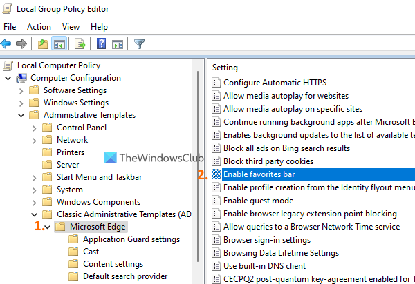Click the Local Group Policy Editor title icon
415x284 pixels.
(x=8, y=9)
